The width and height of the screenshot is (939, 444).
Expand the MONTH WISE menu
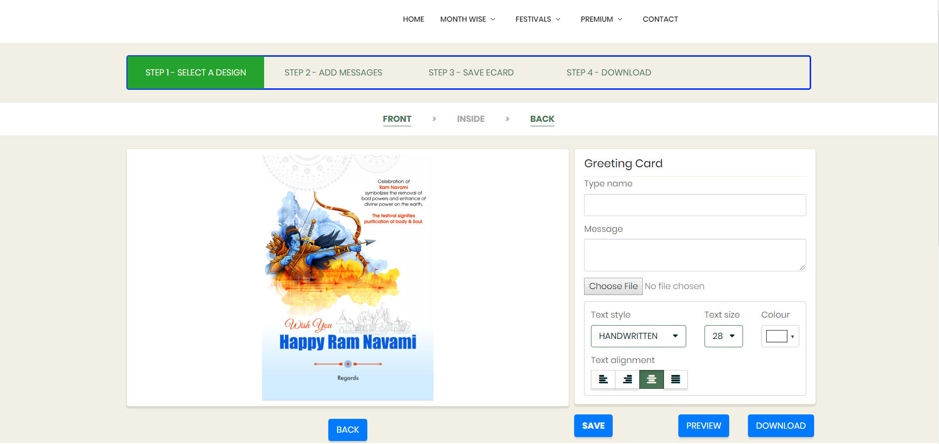tap(468, 19)
